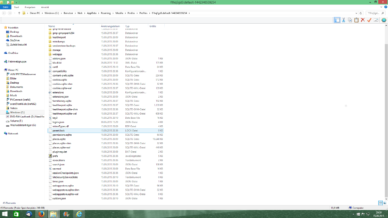Select Windows (C:) in navigation pane

pos(17,112)
